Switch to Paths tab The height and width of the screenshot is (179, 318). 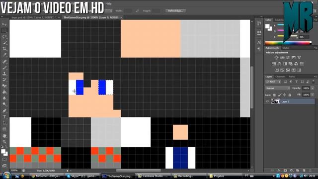(x=292, y=77)
